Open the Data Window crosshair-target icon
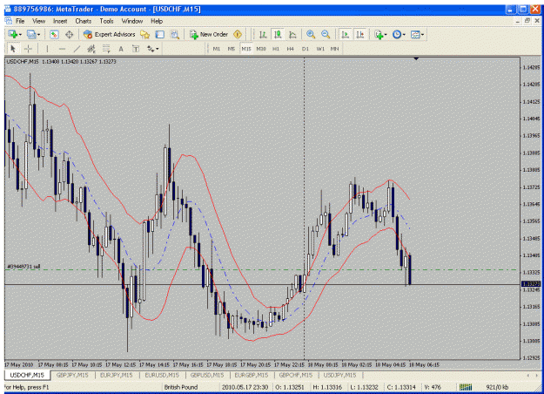544x394 pixels. point(69,34)
